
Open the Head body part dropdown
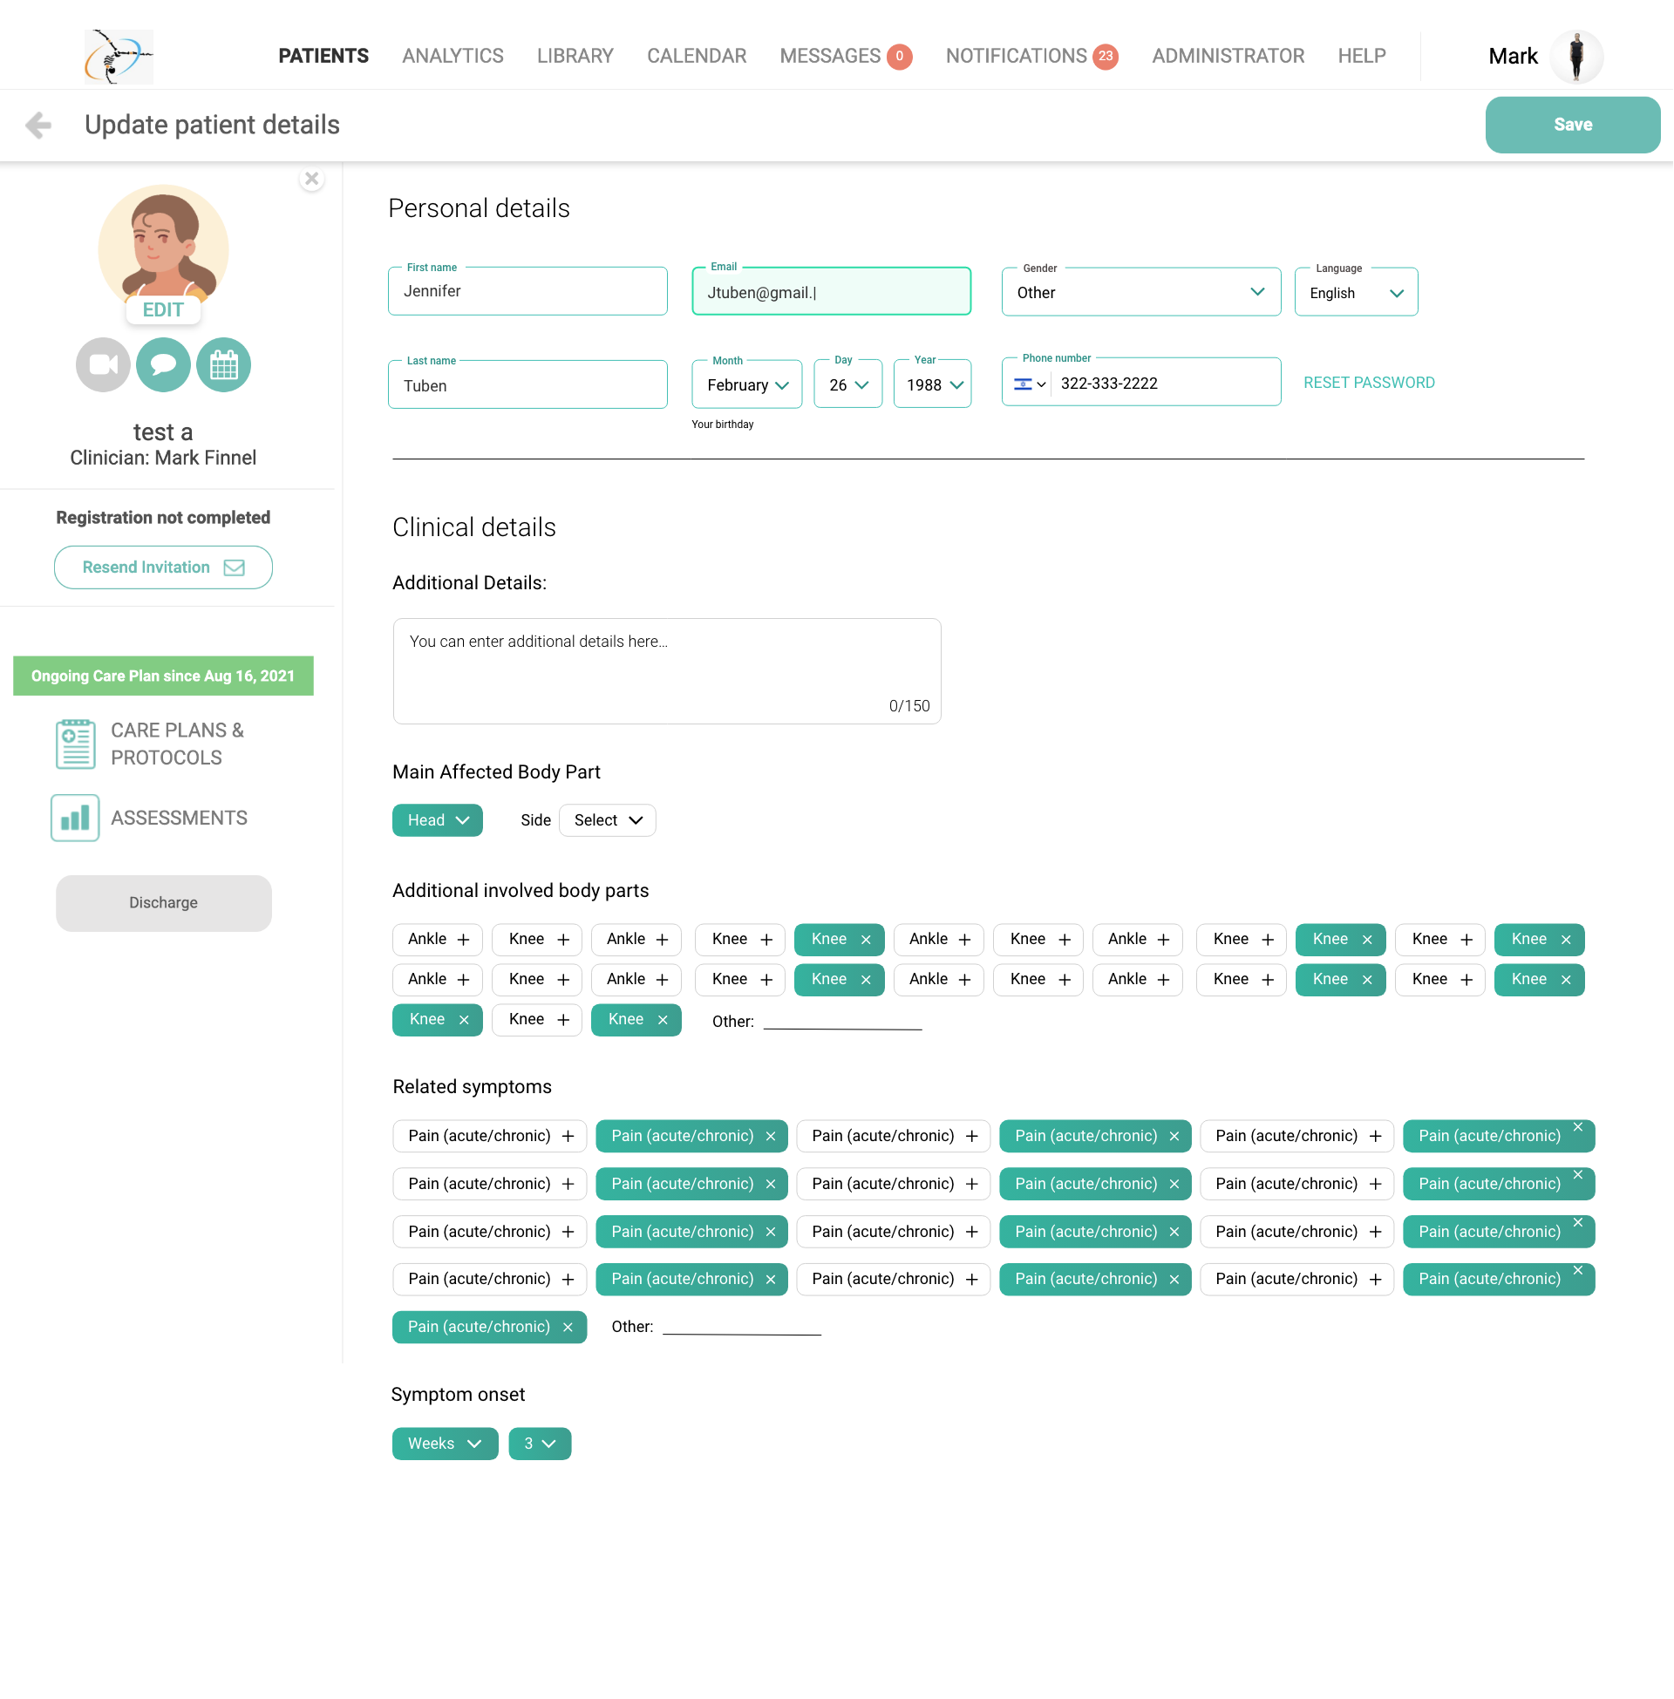(x=438, y=821)
